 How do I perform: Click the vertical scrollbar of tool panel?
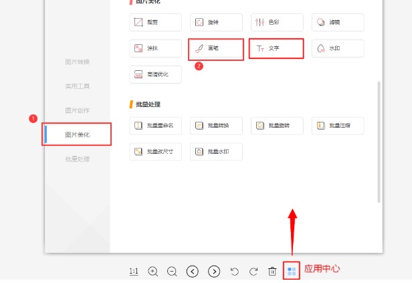click(379, 142)
